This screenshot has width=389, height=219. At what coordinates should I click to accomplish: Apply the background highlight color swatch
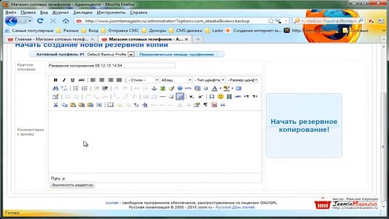(x=227, y=88)
